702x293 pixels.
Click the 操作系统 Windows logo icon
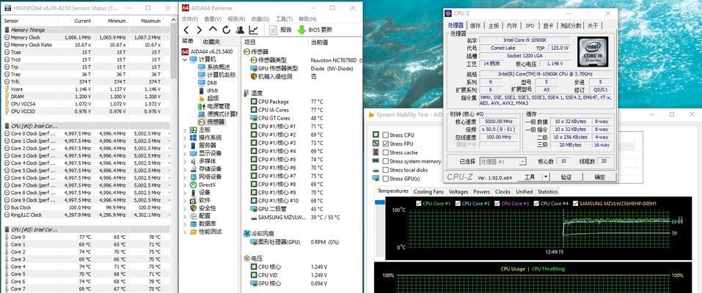pos(194,137)
